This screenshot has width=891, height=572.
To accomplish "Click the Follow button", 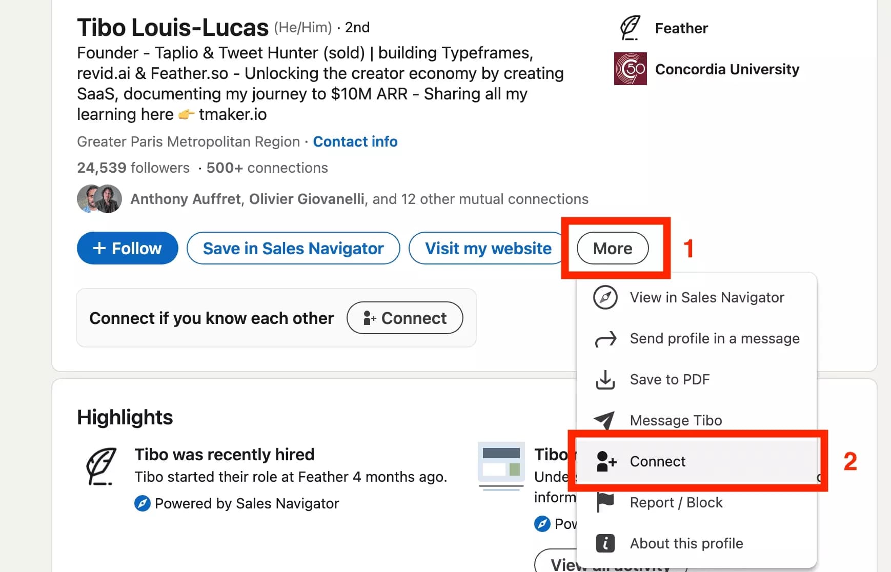I will click(x=127, y=248).
